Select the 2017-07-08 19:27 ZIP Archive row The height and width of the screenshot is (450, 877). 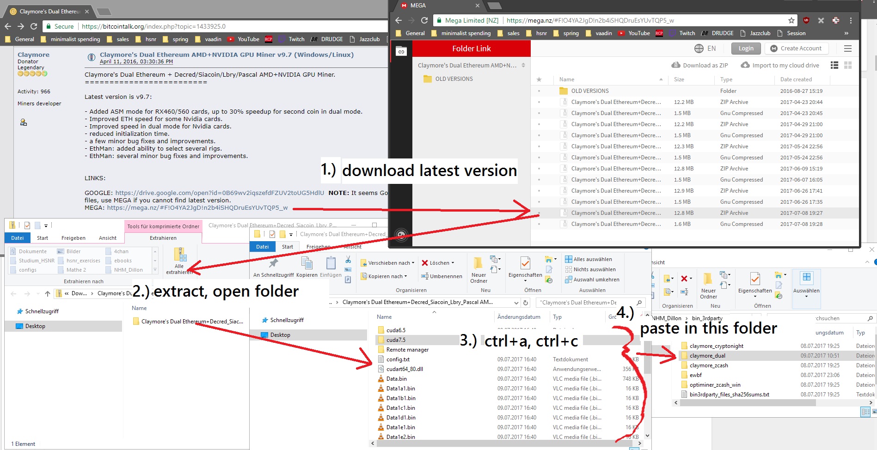pyautogui.click(x=695, y=213)
